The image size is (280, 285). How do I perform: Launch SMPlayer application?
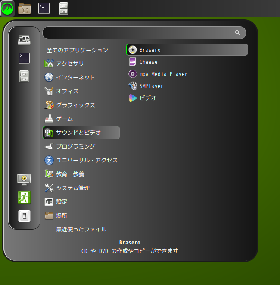click(x=187, y=86)
